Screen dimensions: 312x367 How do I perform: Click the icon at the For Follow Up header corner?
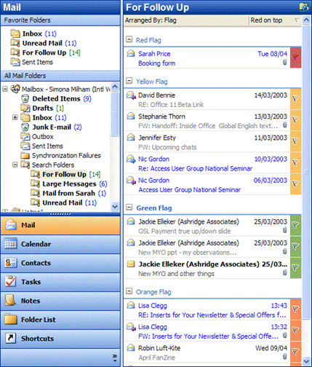(x=304, y=7)
